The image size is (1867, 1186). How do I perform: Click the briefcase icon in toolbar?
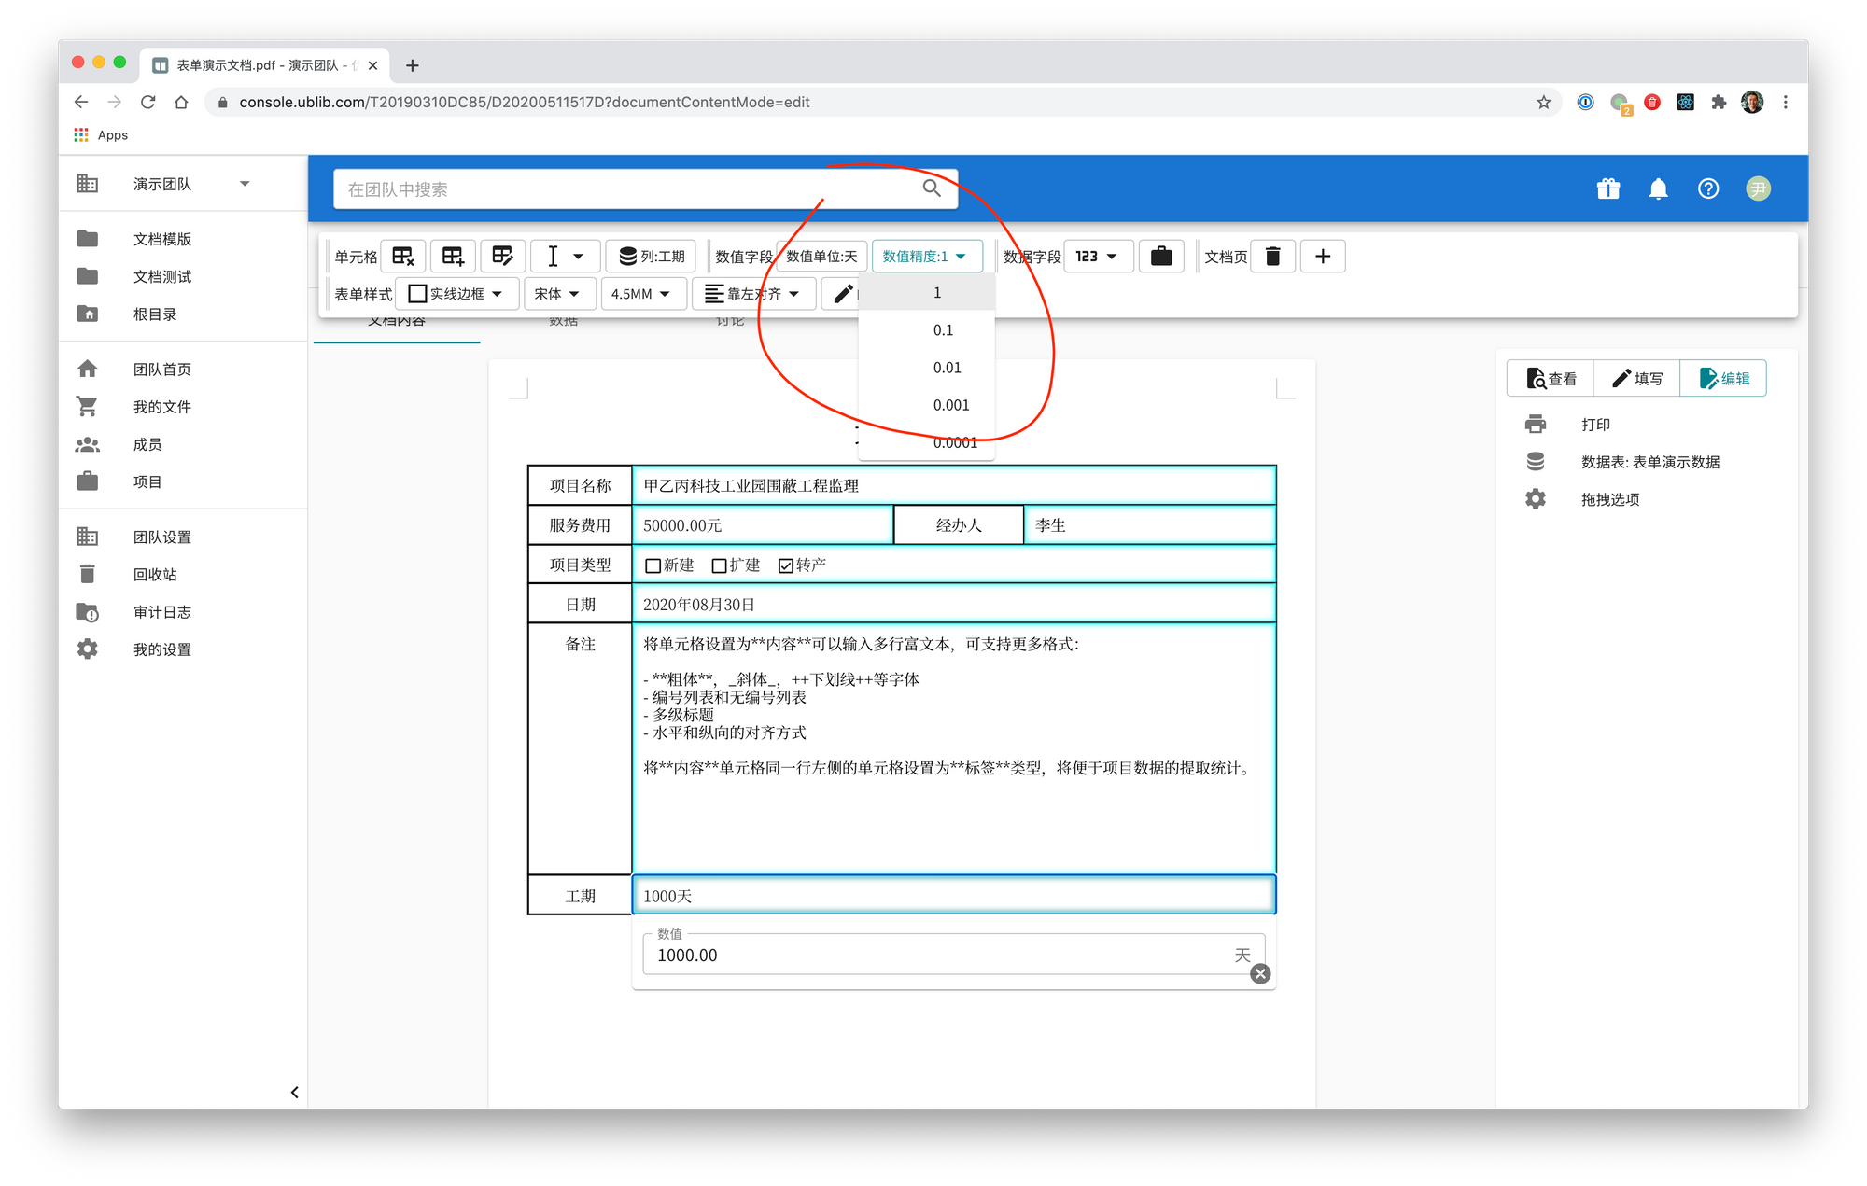(x=1160, y=257)
